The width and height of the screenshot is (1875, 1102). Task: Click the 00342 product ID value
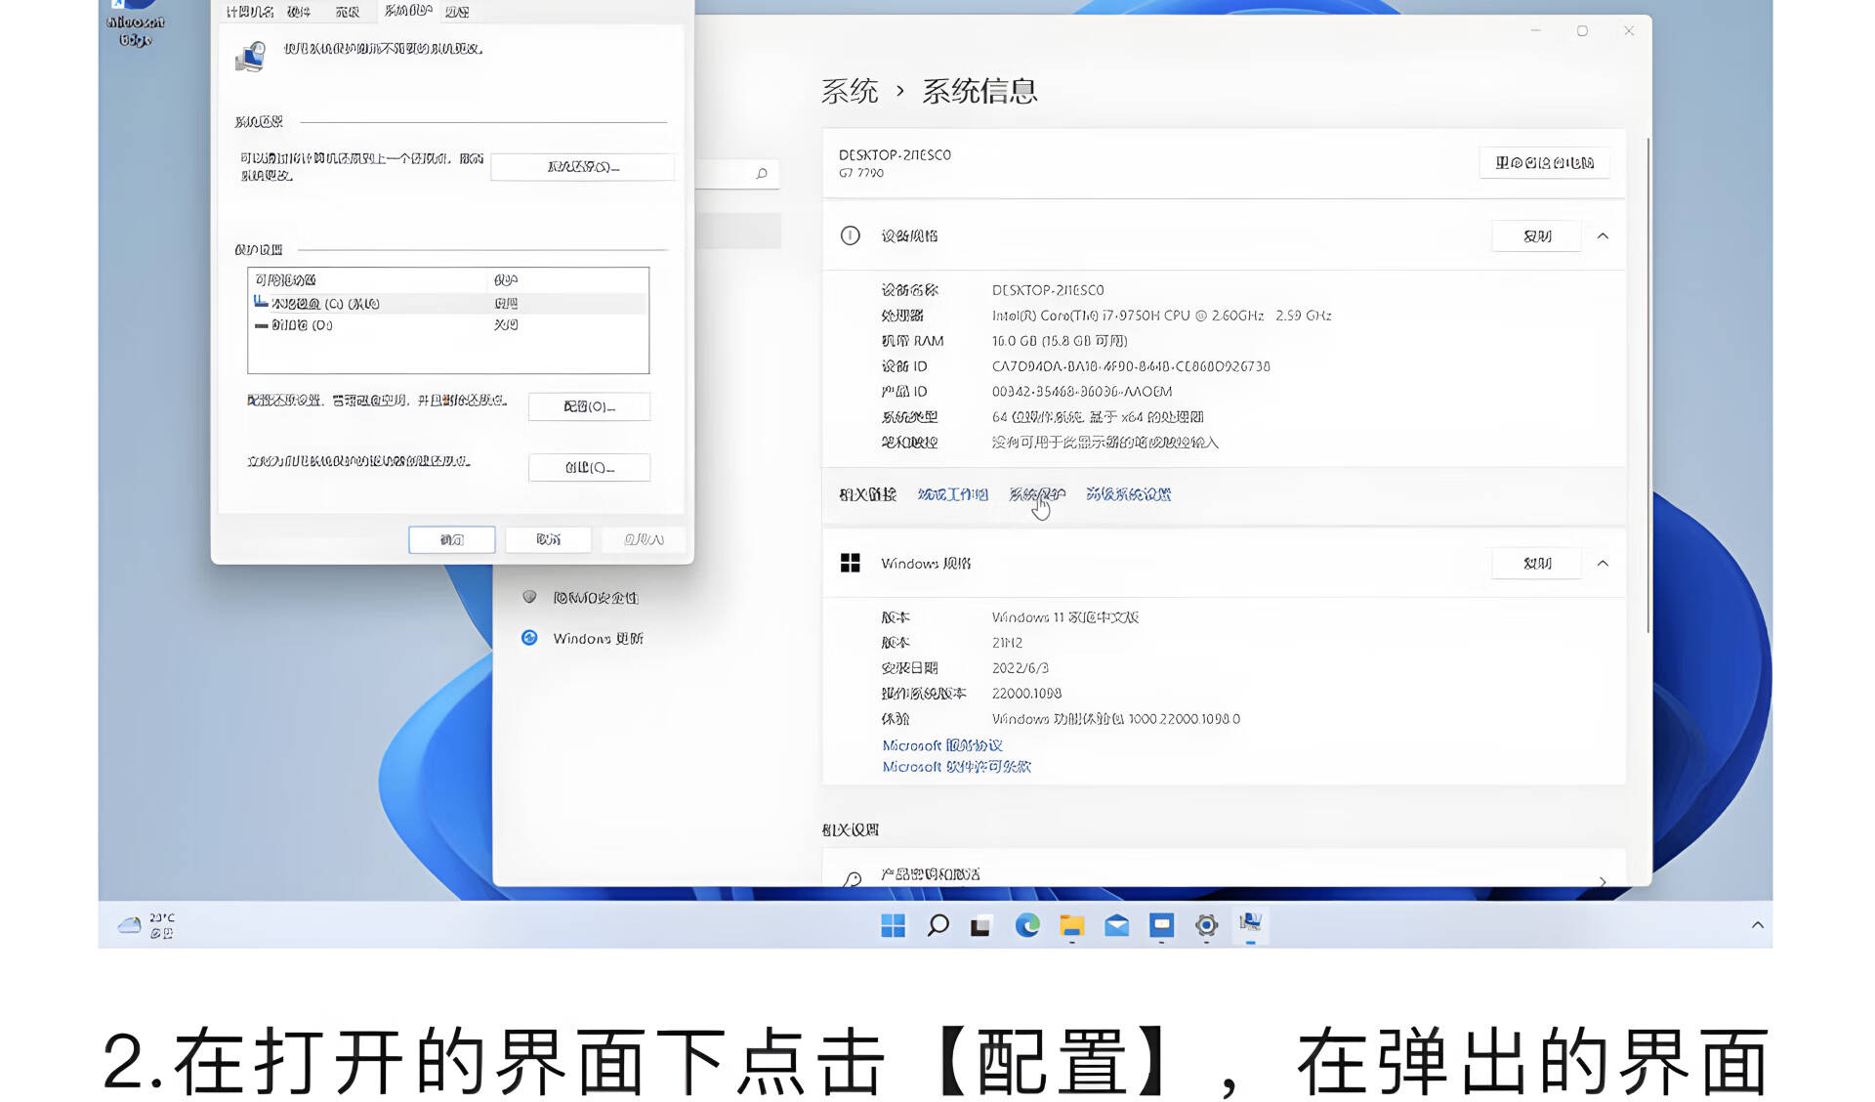point(1082,392)
